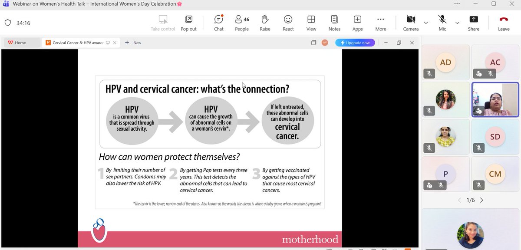521x250 pixels.
Task: Click Take control of shared content
Action: pos(163,23)
